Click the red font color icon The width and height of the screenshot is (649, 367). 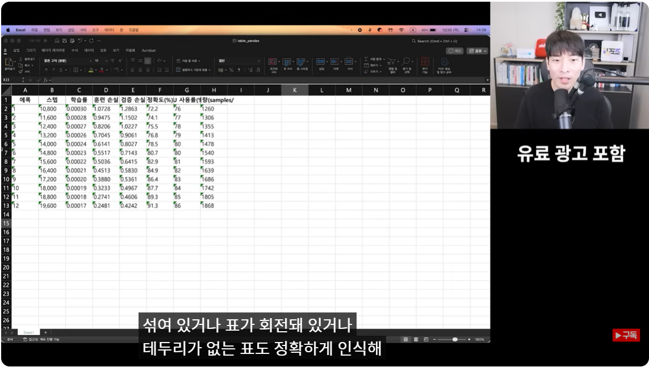point(102,70)
